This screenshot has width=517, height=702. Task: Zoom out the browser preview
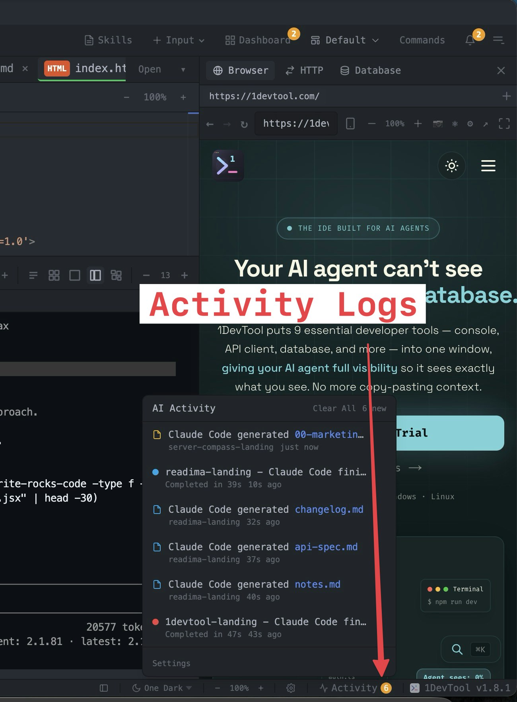pos(372,124)
